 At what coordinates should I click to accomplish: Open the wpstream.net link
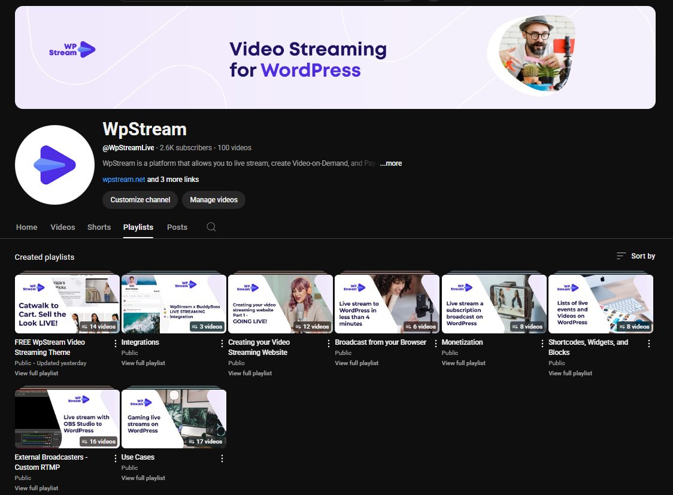[x=123, y=179]
